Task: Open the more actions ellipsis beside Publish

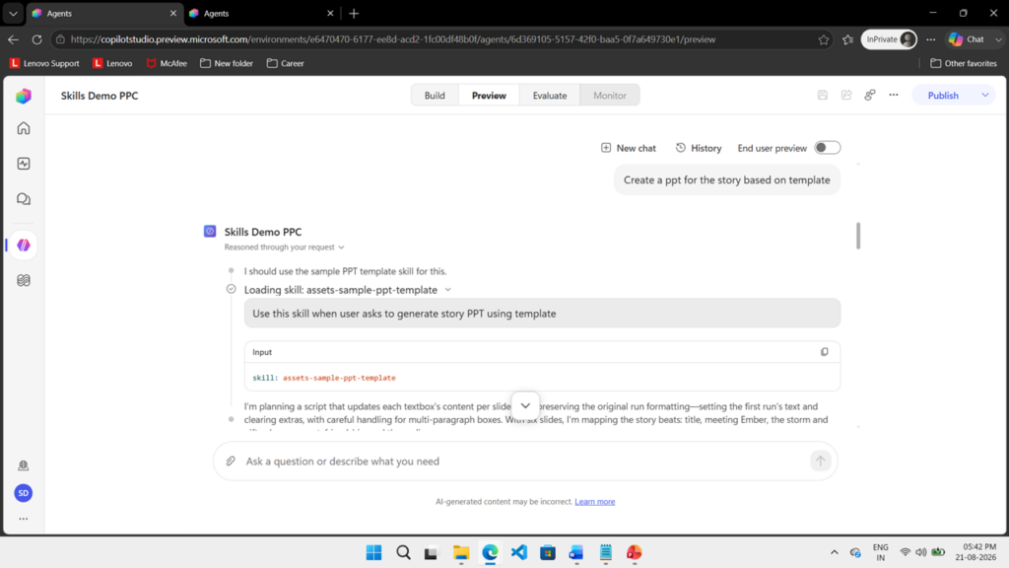Action: coord(894,96)
